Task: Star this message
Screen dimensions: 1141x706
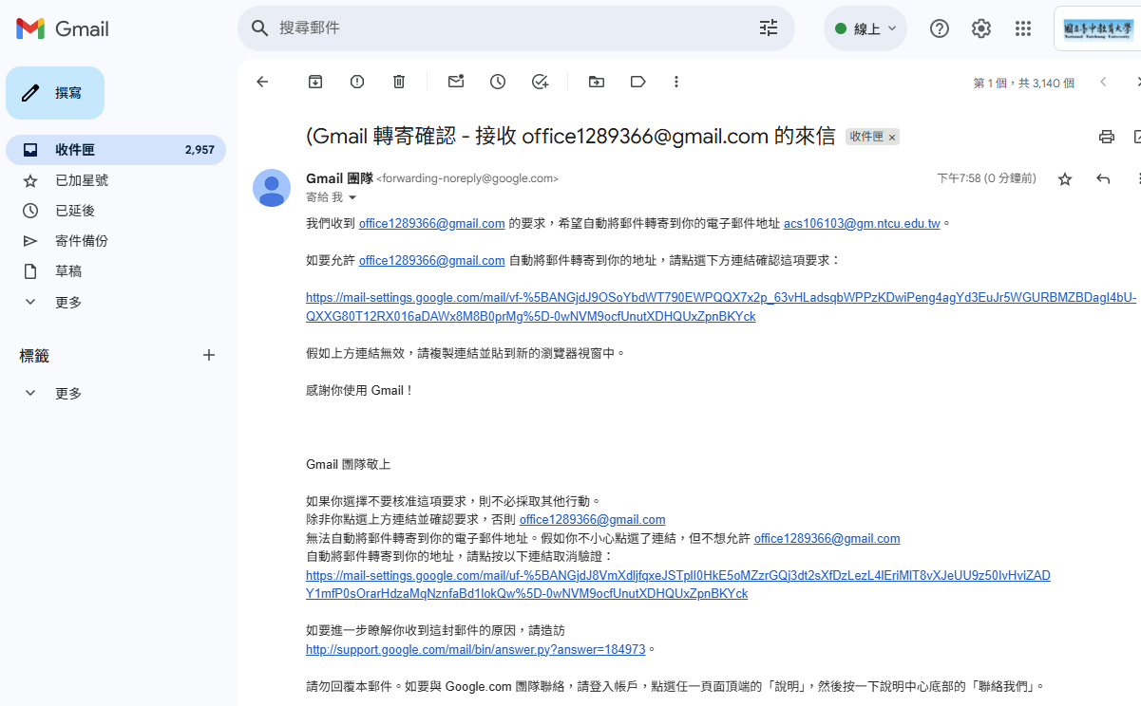Action: 1065,178
